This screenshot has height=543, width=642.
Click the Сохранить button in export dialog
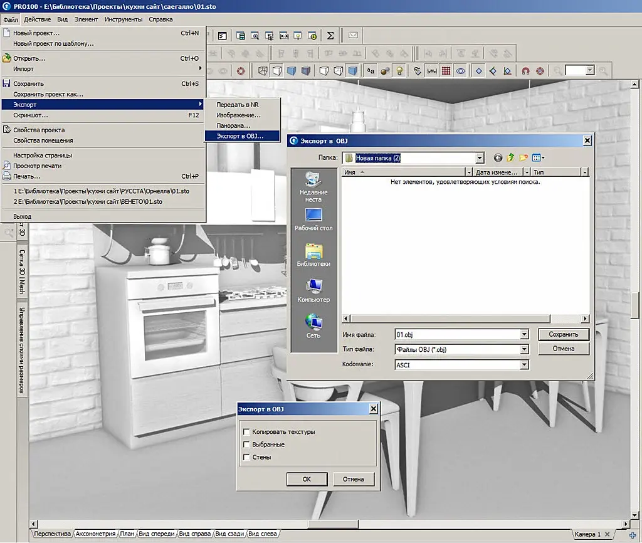pos(564,334)
